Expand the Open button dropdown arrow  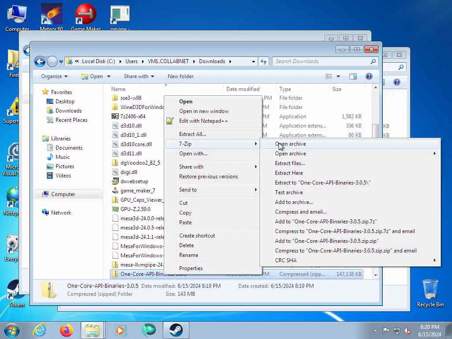(x=109, y=76)
